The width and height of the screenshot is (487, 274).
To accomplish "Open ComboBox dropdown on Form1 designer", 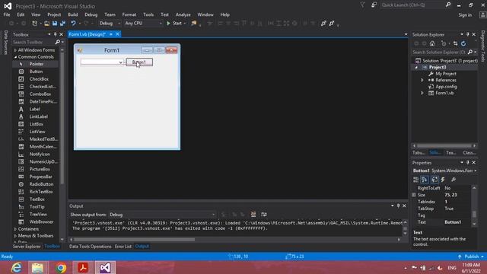I will click(120, 62).
